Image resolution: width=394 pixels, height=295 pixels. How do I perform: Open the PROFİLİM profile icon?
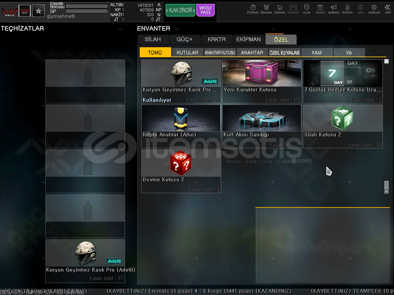click(347, 9)
